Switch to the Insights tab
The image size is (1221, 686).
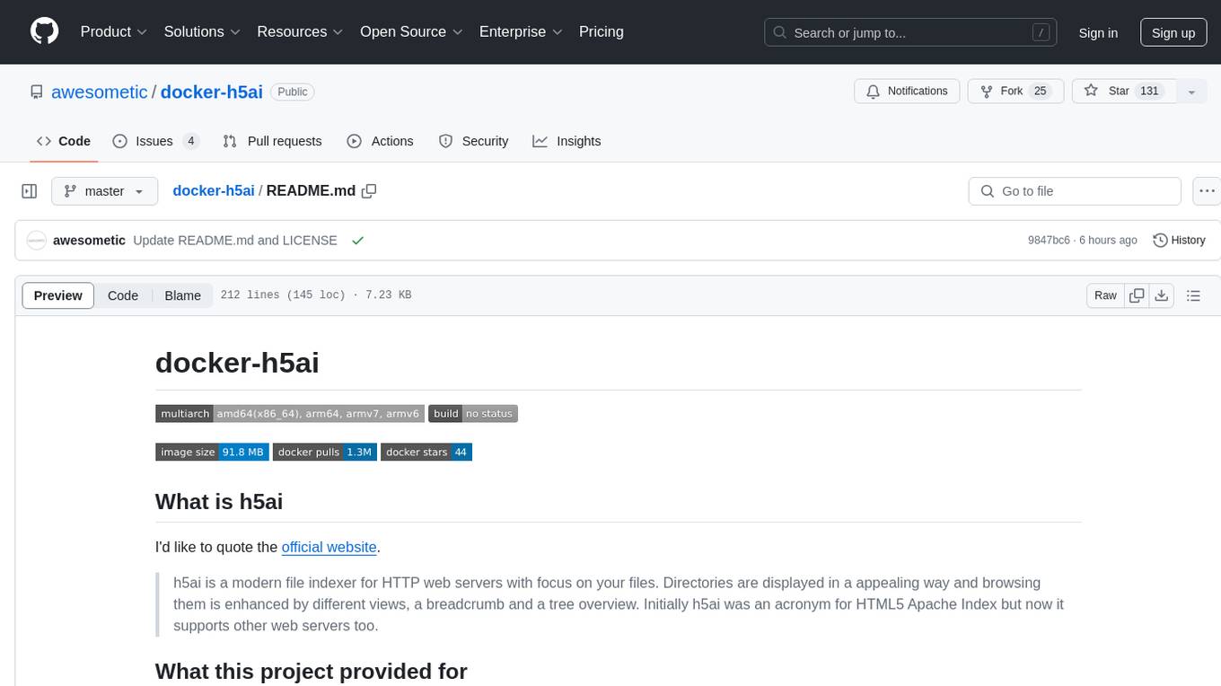[x=567, y=141]
